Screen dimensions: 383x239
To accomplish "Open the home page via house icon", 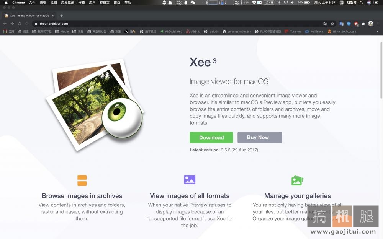I will 27,24.
